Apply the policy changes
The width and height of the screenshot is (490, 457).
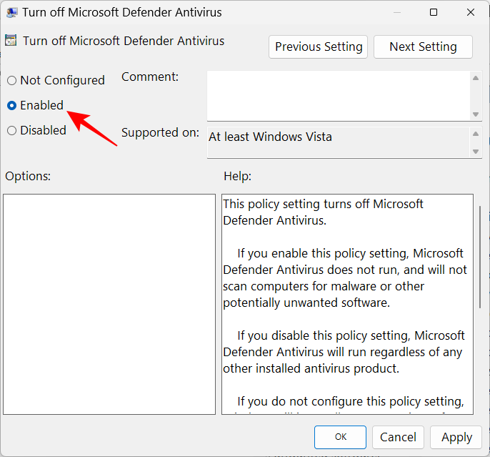point(456,437)
